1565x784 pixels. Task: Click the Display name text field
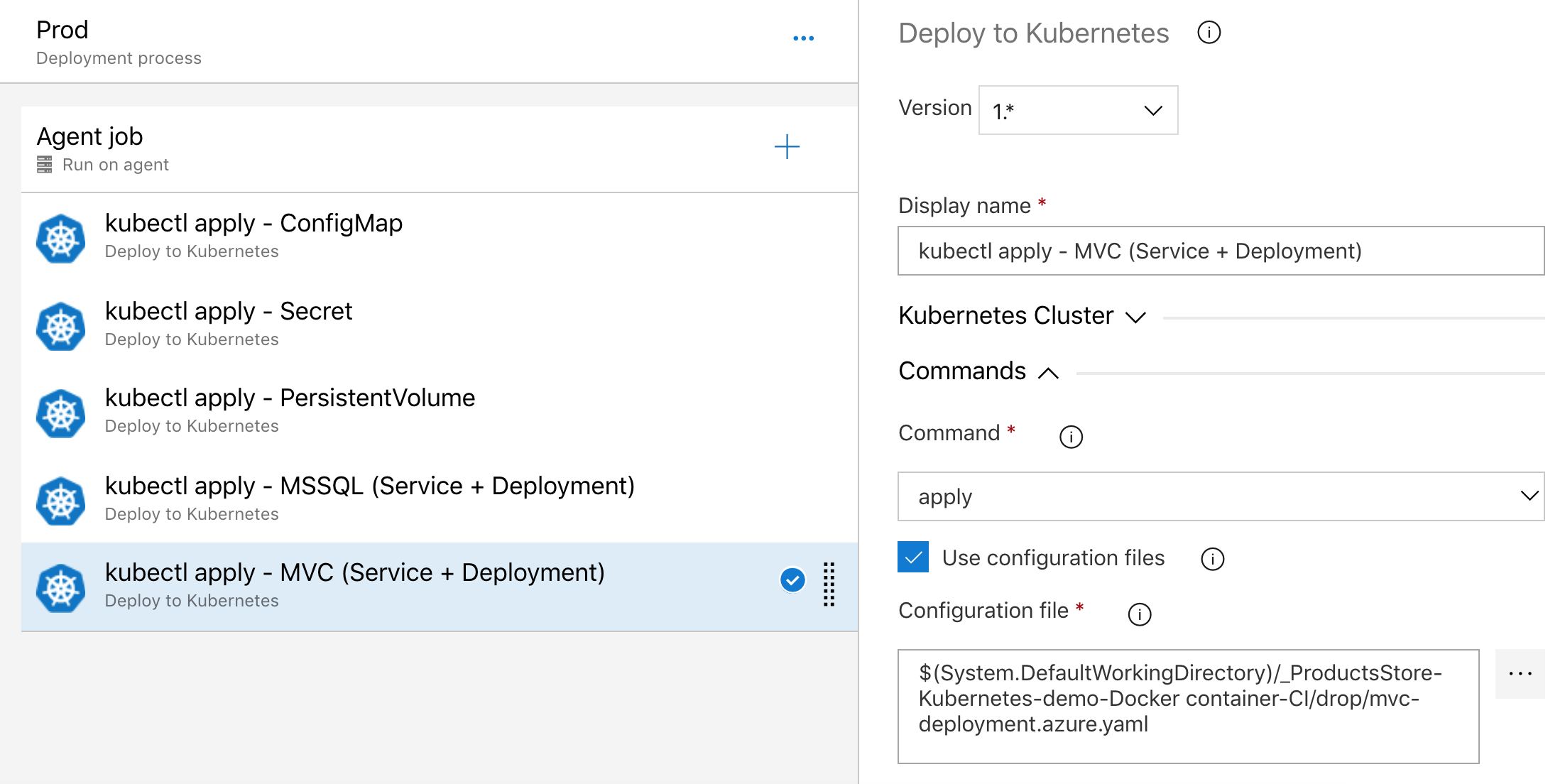(x=1220, y=251)
